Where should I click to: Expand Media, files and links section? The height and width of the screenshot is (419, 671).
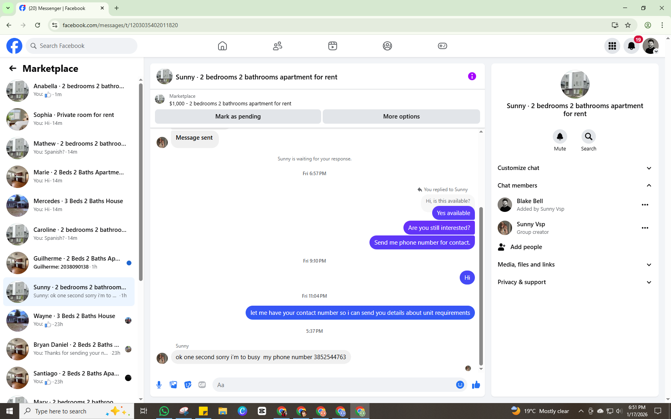(575, 265)
